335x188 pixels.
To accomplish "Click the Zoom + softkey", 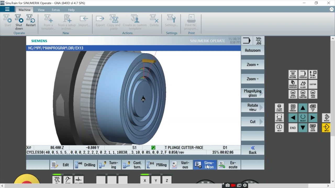I will click(253, 64).
